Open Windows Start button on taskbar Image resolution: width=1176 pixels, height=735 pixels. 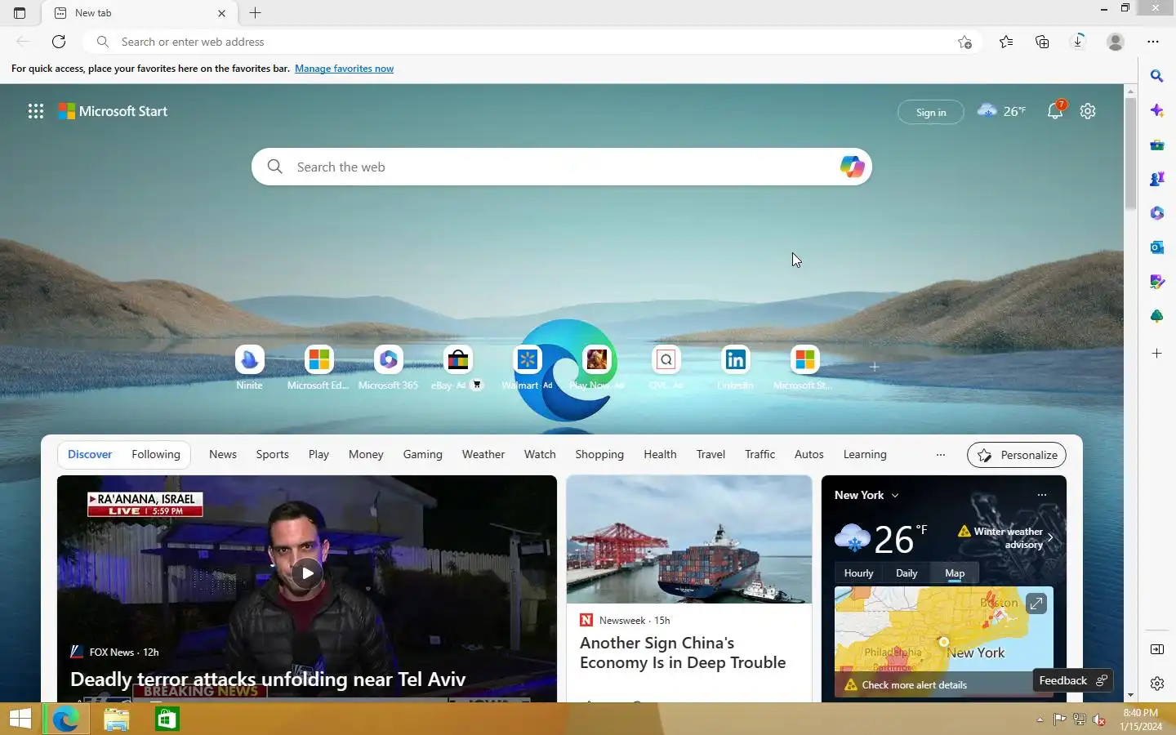coord(20,719)
